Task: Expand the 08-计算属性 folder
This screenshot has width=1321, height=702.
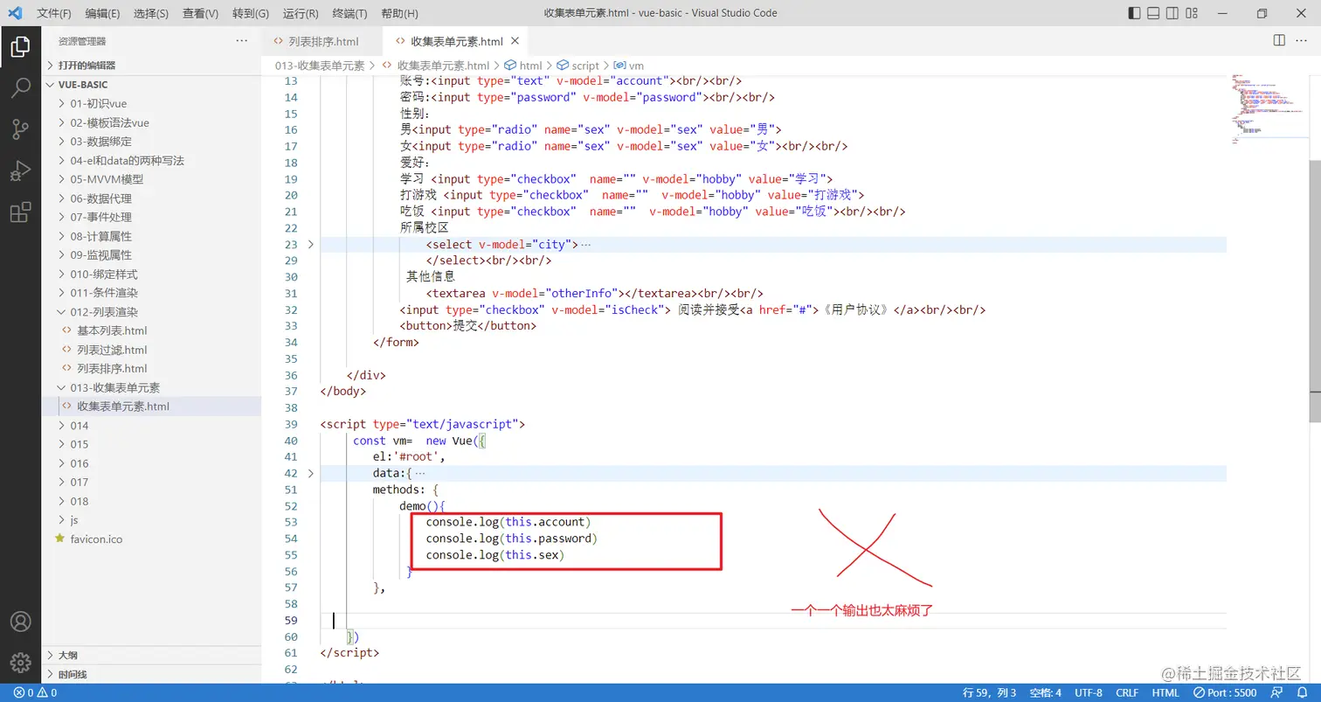Action: point(151,236)
